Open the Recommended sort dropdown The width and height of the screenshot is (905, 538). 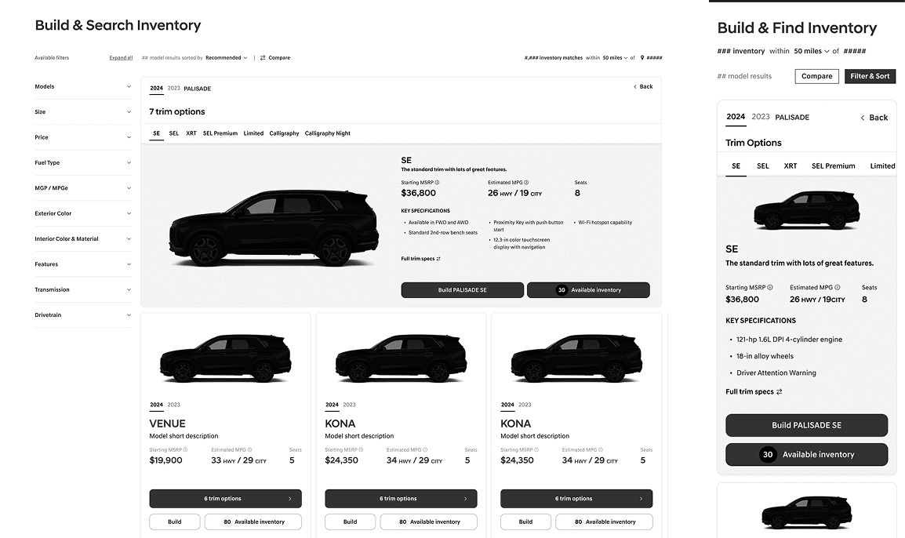226,58
